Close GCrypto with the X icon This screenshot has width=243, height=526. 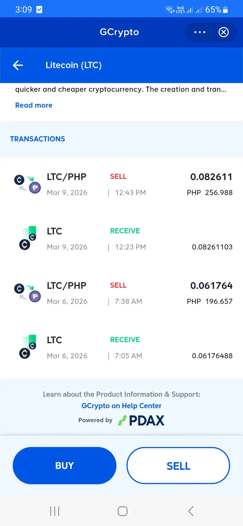click(224, 32)
